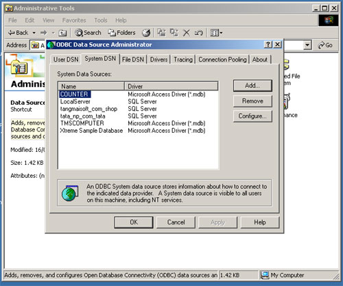Click the Windows logo throbber
The width and height of the screenshot is (343, 286).
(x=329, y=21)
